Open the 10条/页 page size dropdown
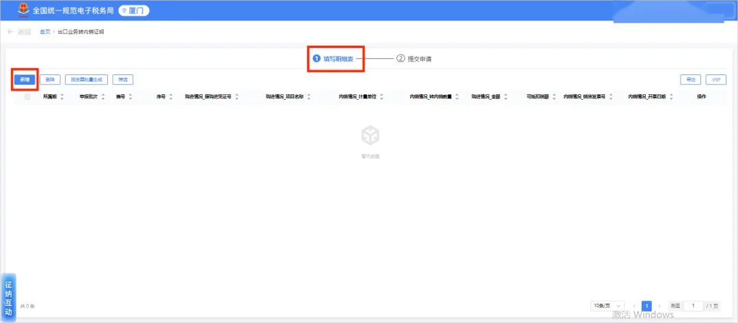 point(607,306)
